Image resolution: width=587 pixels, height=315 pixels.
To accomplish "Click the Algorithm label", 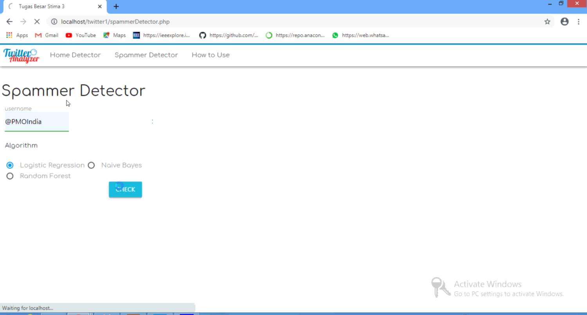I will (21, 146).
